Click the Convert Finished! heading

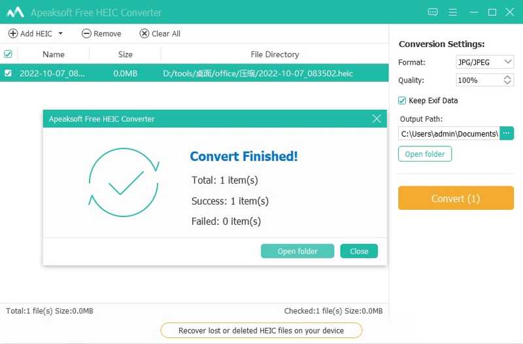coord(244,156)
